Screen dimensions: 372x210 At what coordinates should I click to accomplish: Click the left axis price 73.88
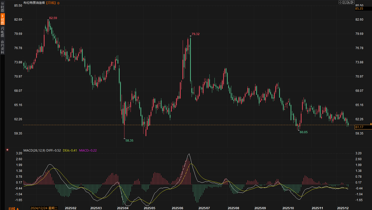click(18, 62)
